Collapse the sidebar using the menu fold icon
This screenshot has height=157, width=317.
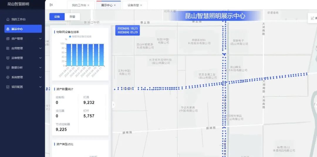click(51, 5)
